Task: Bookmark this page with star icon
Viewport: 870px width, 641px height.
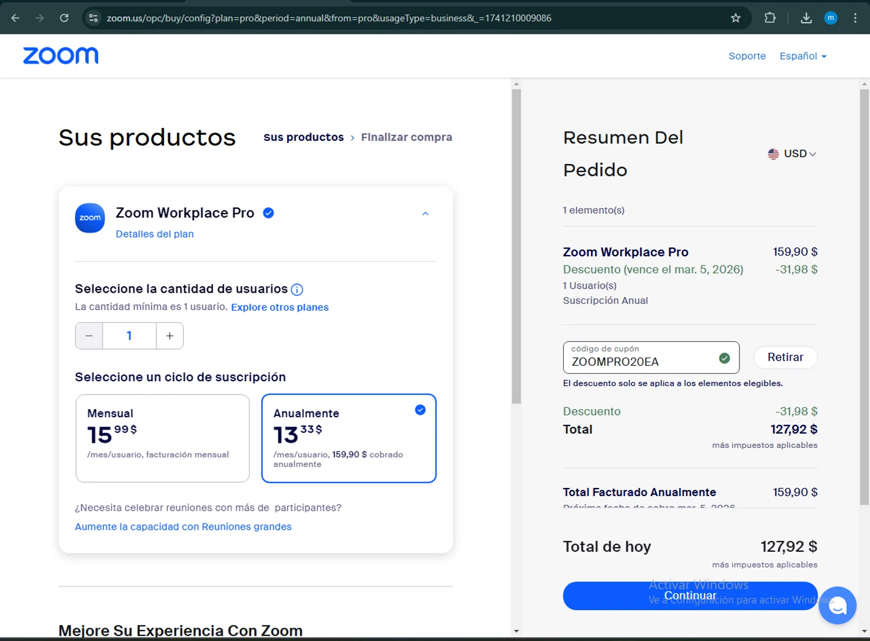Action: pyautogui.click(x=735, y=18)
